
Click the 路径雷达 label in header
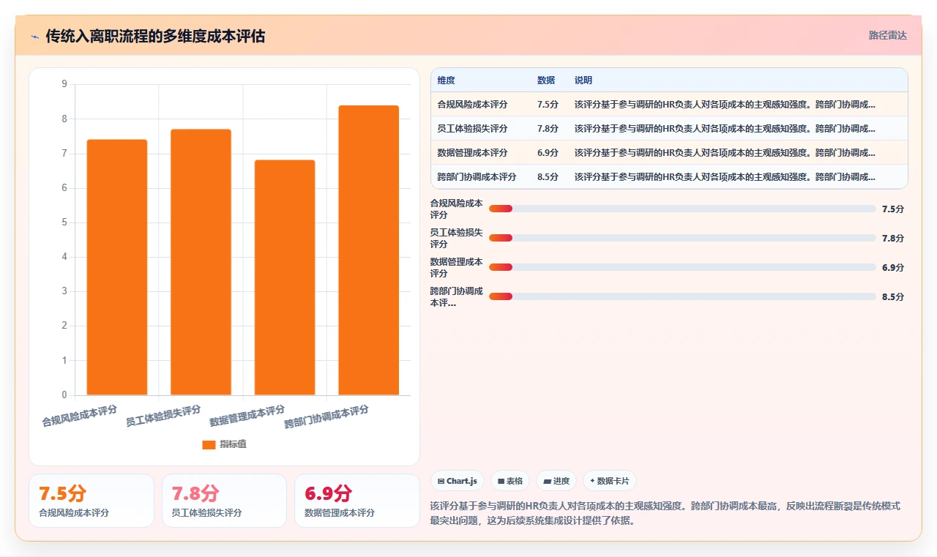(887, 35)
